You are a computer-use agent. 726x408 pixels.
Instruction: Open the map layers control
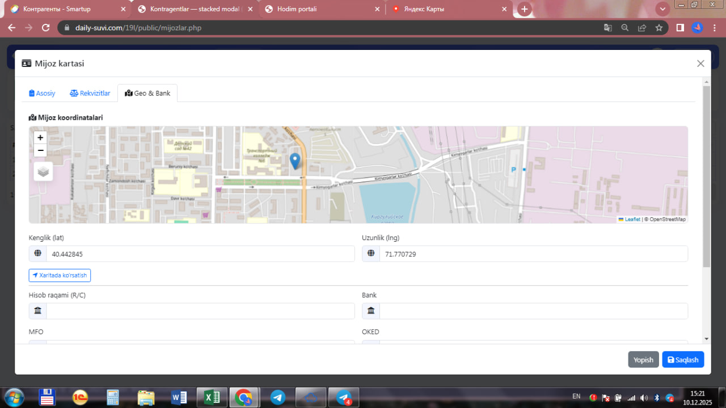click(x=43, y=171)
